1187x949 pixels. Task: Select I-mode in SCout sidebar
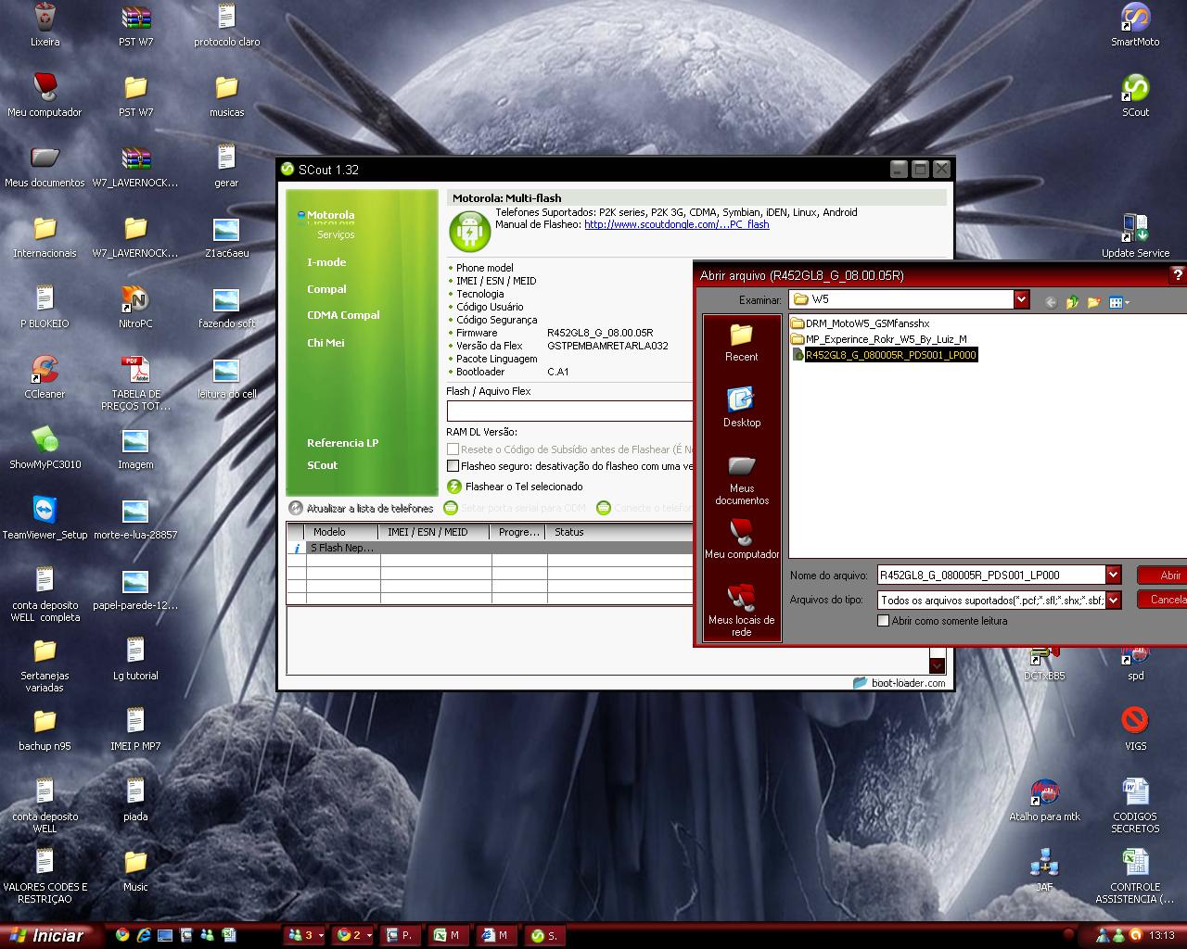pyautogui.click(x=326, y=262)
